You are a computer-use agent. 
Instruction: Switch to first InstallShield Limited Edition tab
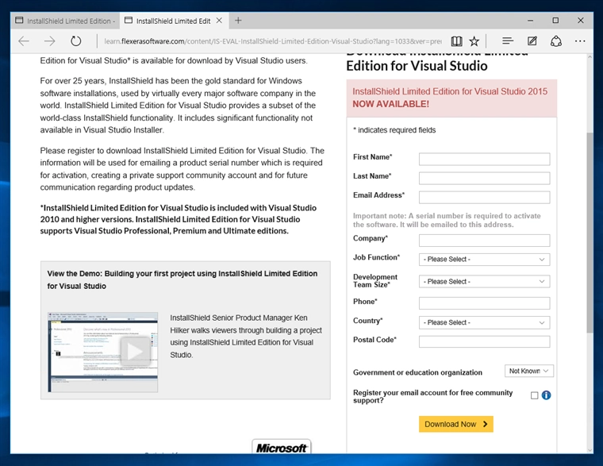click(65, 21)
